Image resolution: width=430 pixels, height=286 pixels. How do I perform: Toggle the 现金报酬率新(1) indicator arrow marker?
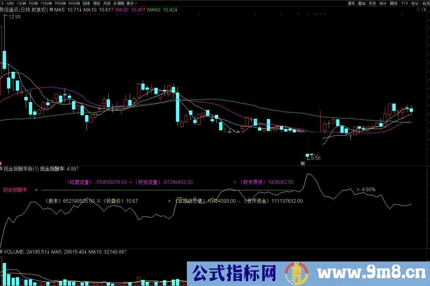click(x=77, y=169)
